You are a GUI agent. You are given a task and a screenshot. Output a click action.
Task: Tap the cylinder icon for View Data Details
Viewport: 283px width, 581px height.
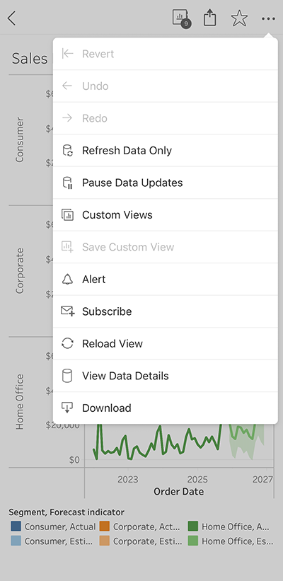67,376
